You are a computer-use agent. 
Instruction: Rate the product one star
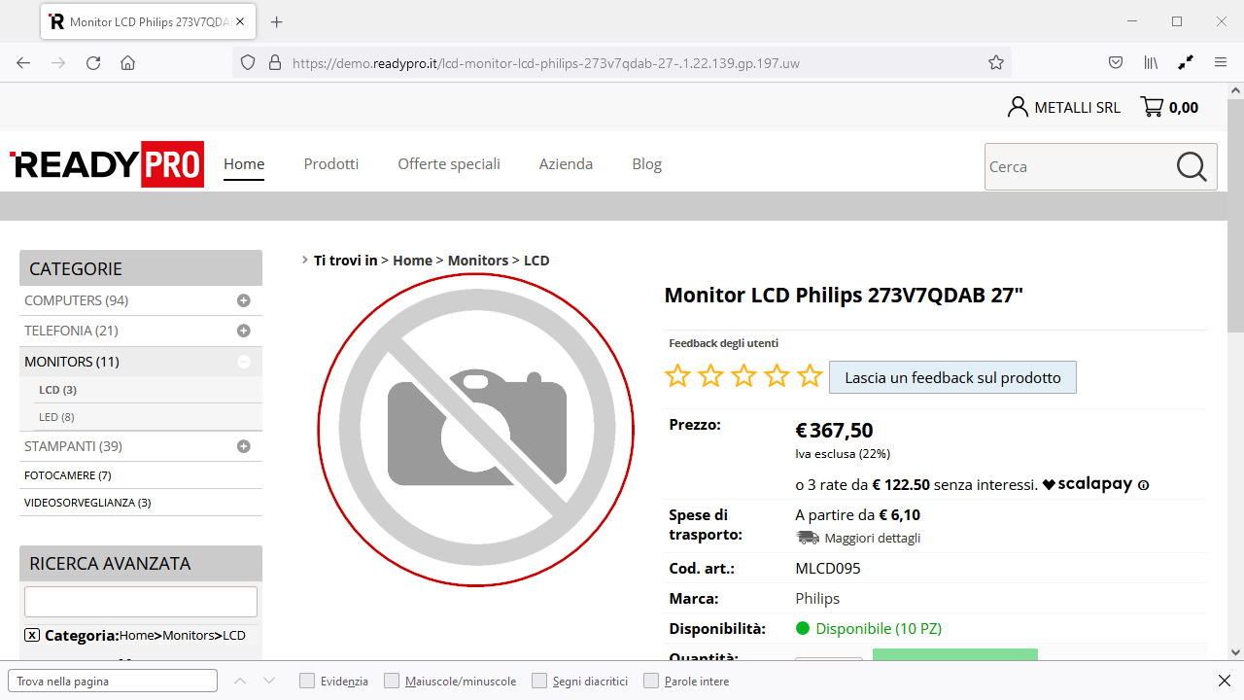[x=677, y=376]
